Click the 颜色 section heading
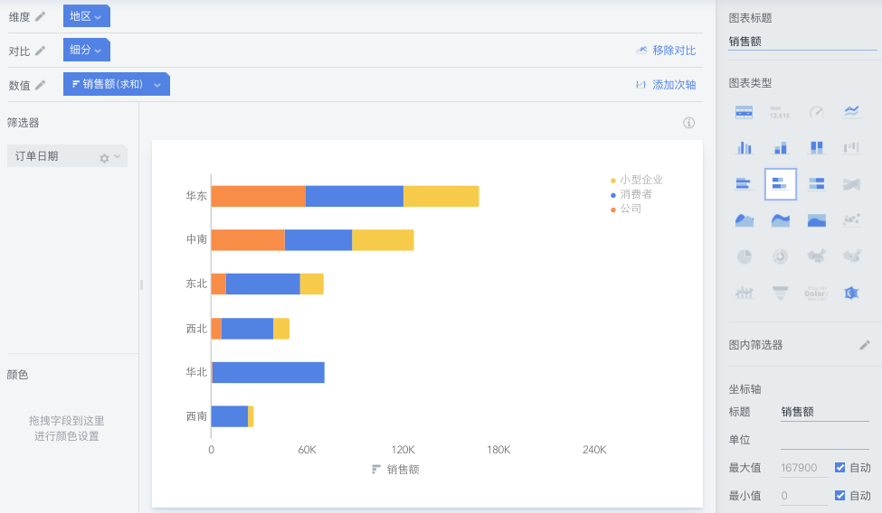Viewport: 882px width, 513px height. (17, 375)
